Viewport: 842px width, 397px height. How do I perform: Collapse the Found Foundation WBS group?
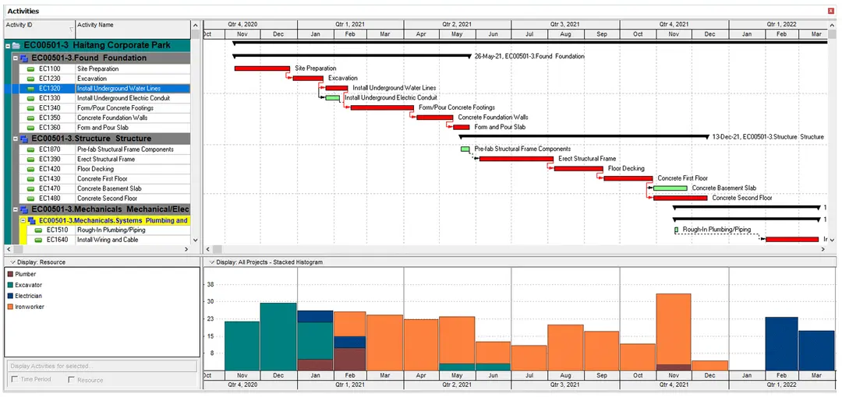(x=16, y=58)
